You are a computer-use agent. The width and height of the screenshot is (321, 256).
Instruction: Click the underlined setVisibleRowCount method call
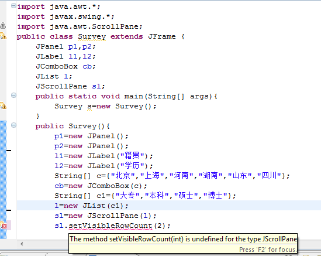click(x=111, y=226)
